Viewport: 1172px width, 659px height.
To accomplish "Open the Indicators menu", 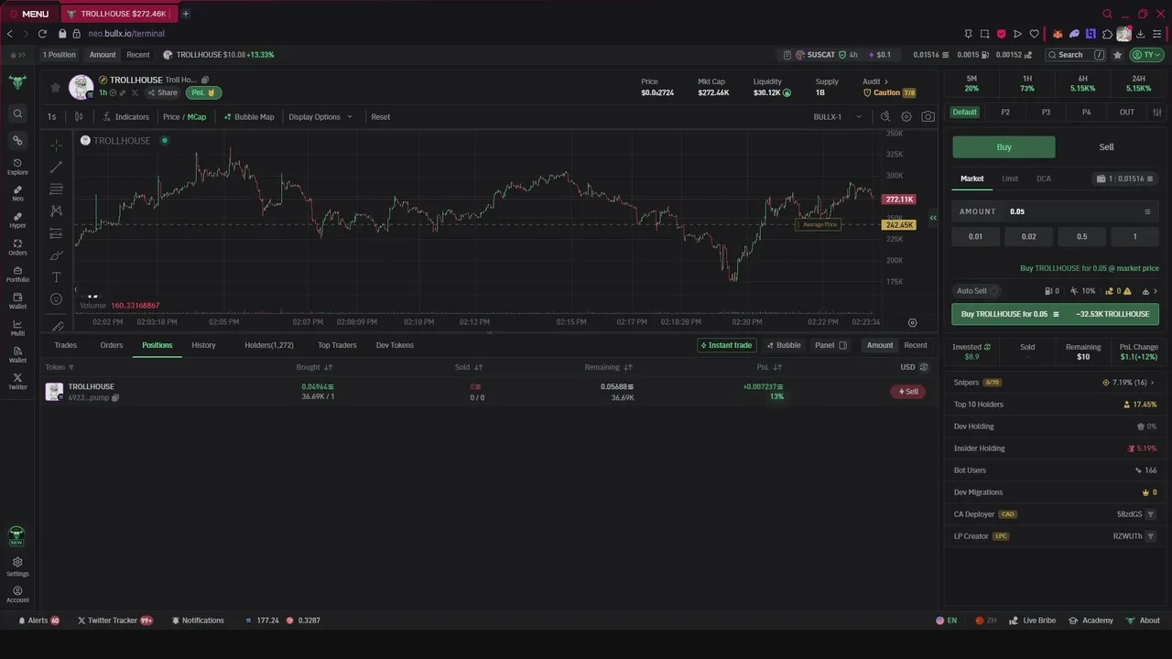I will tap(125, 116).
